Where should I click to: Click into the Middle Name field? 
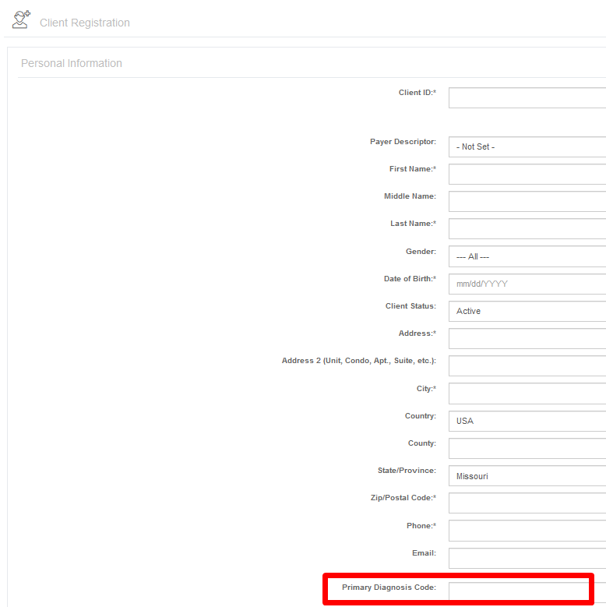coord(527,201)
